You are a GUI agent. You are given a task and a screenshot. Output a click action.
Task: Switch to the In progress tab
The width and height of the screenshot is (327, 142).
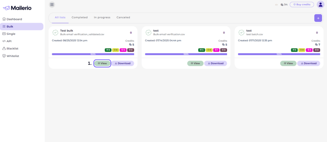coord(102,17)
